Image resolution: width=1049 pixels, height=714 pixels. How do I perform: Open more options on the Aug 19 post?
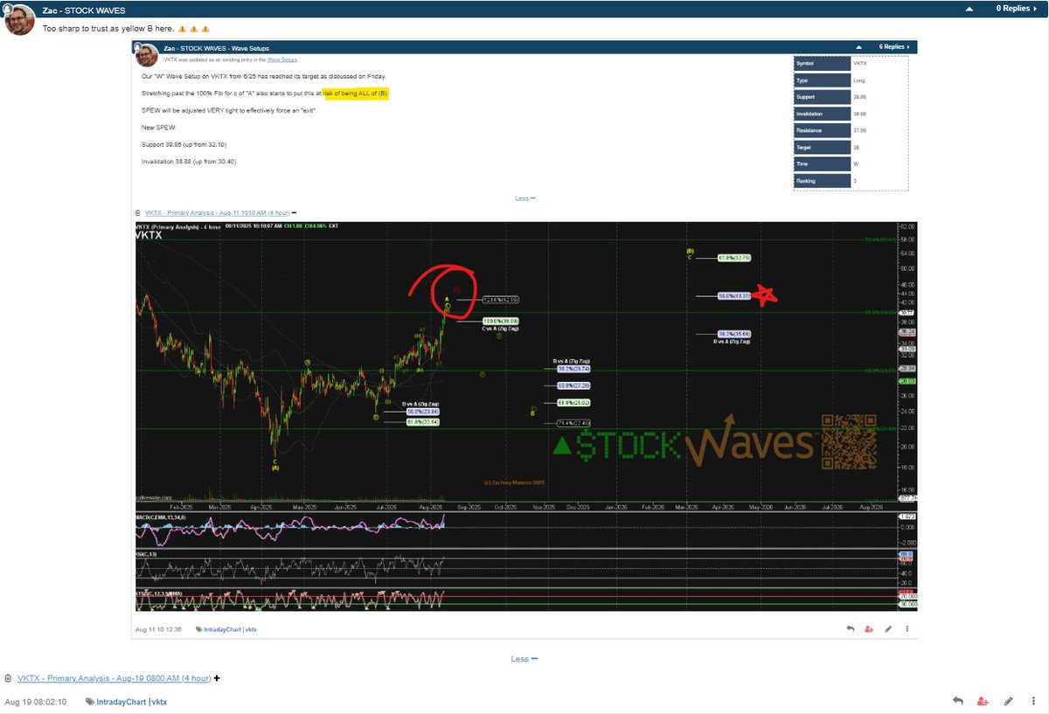(x=1033, y=701)
